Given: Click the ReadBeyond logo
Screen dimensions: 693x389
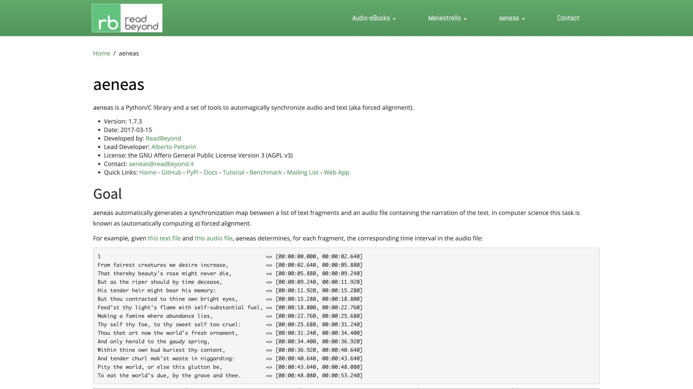Looking at the screenshot, I should 127,18.
